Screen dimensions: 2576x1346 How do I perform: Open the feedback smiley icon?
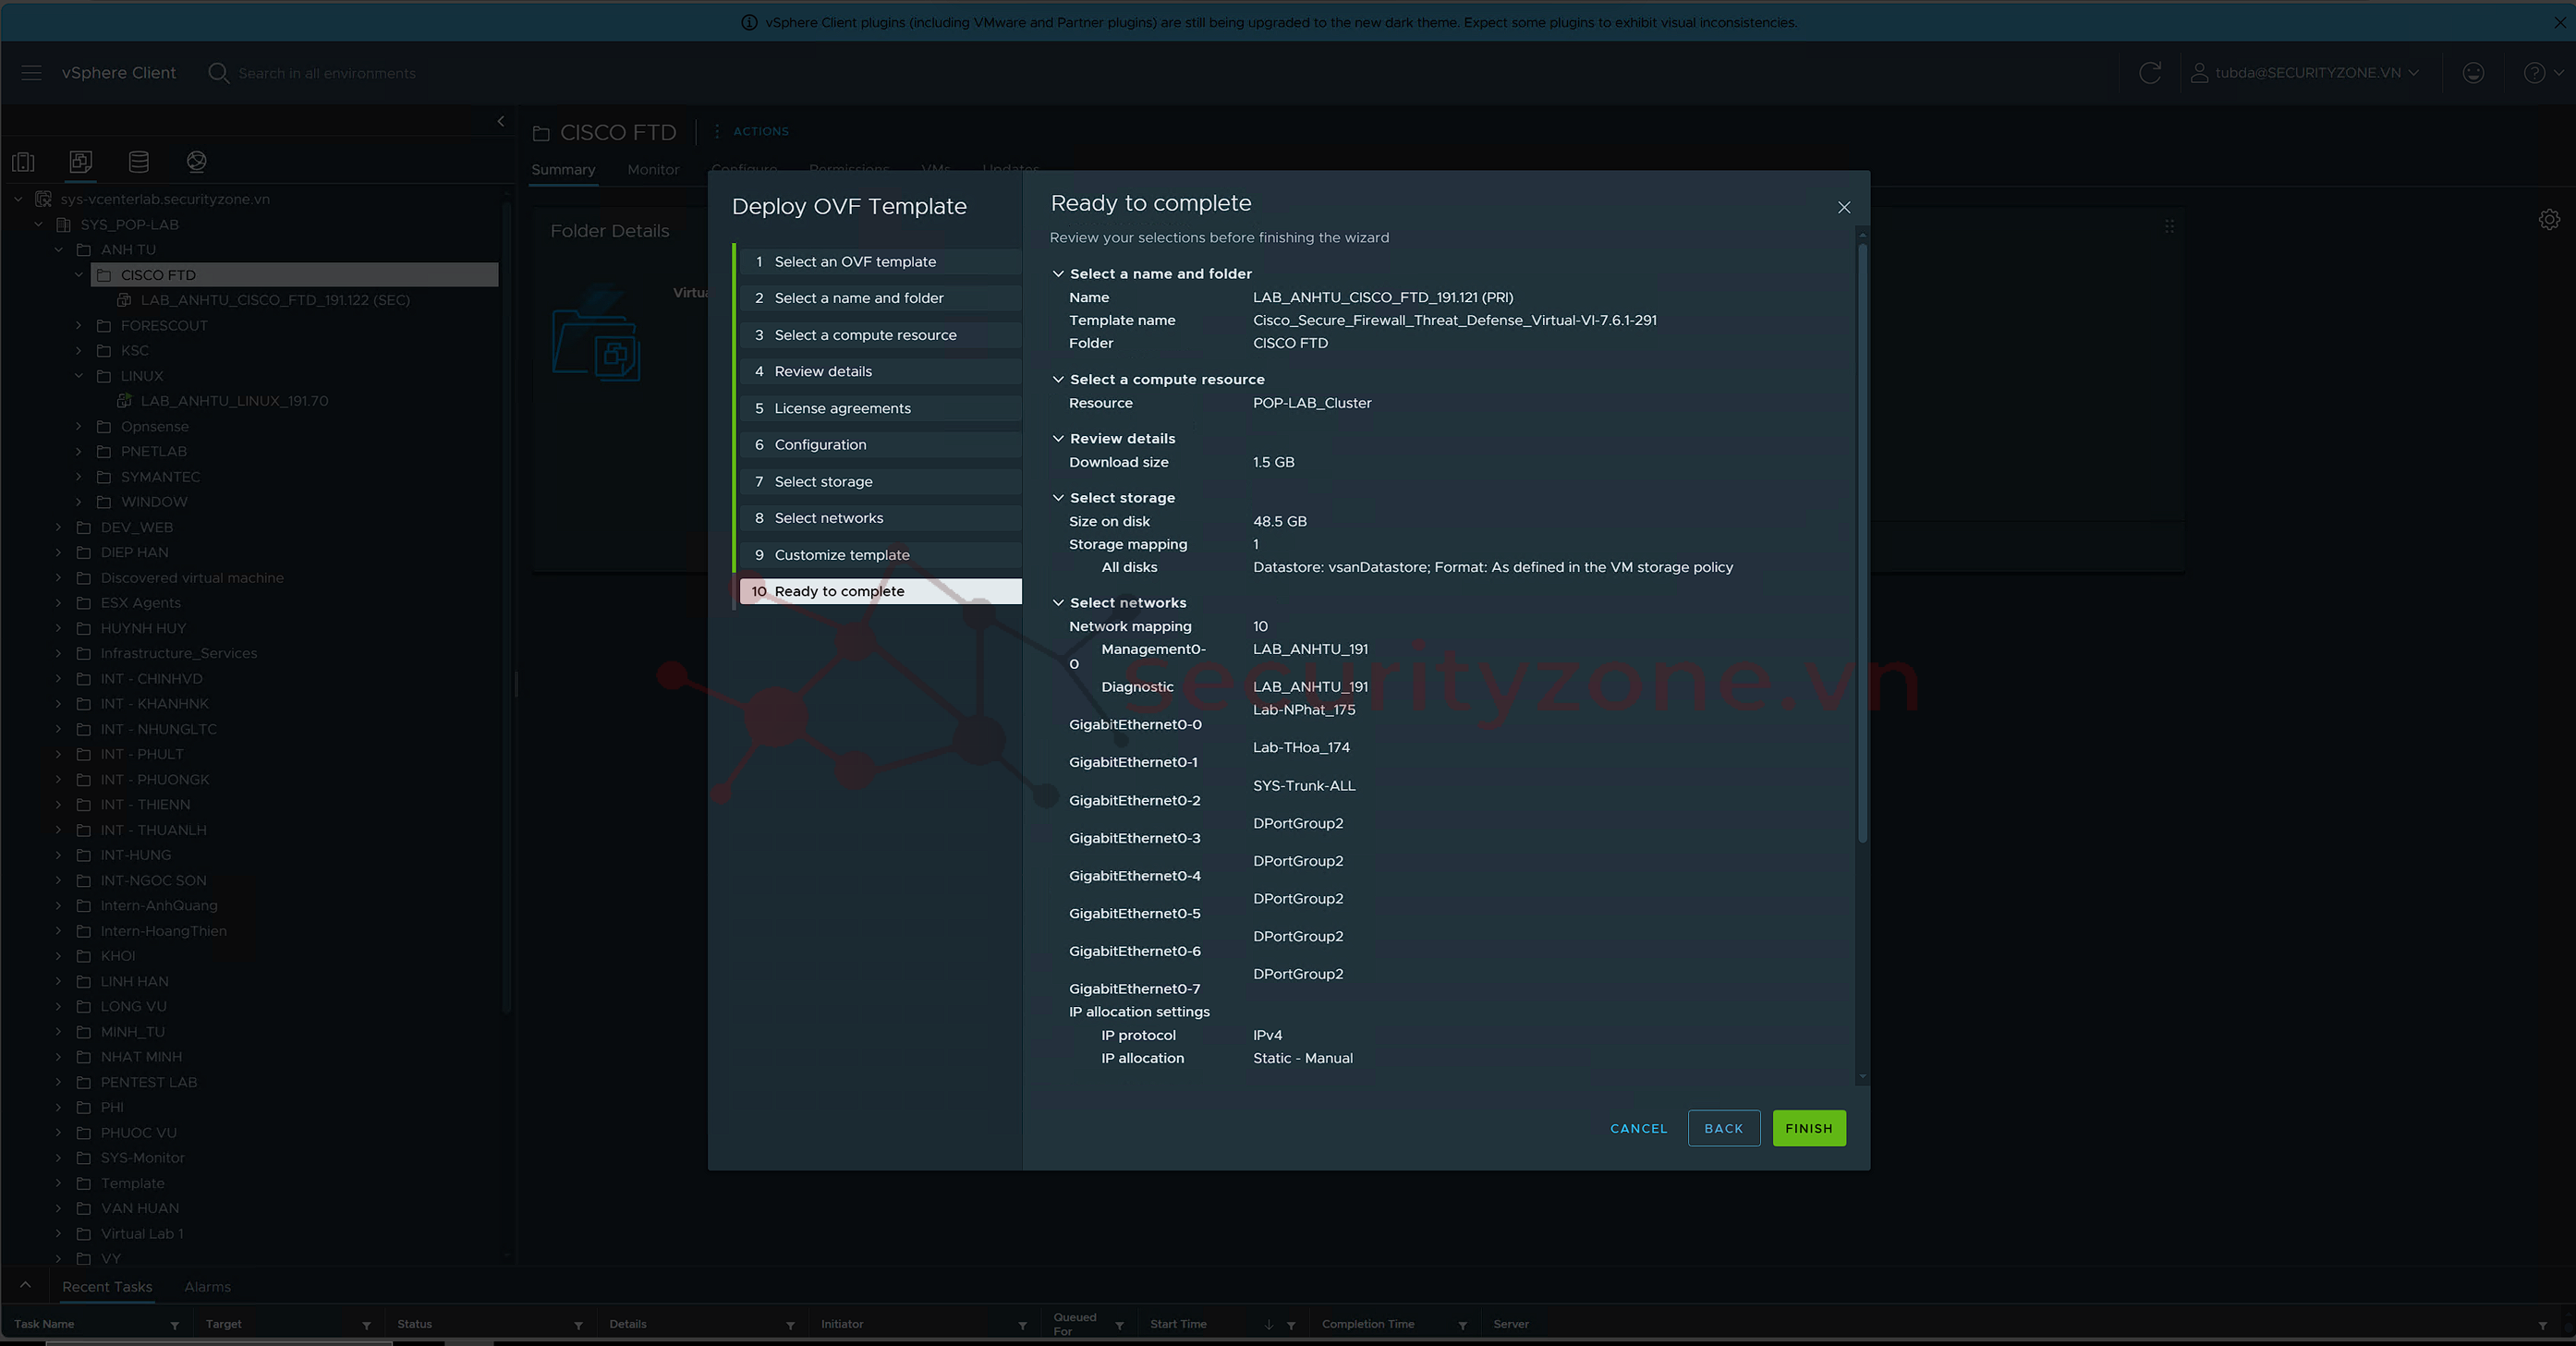2473,73
